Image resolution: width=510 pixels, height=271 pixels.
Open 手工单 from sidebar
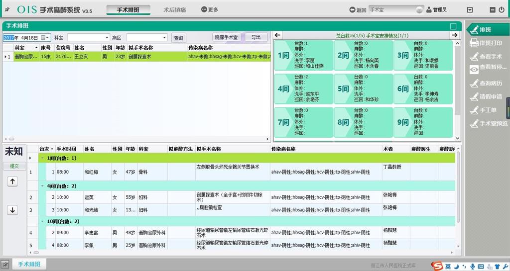474,110
